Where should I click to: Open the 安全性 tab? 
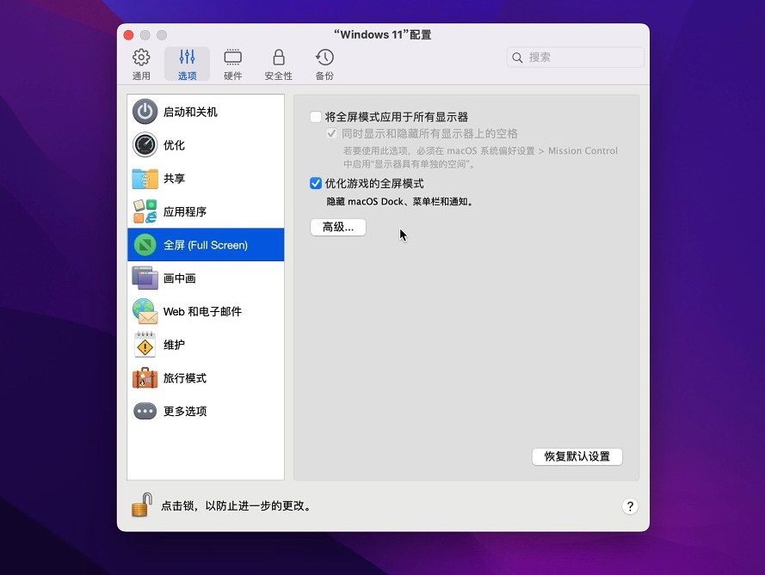(x=278, y=64)
